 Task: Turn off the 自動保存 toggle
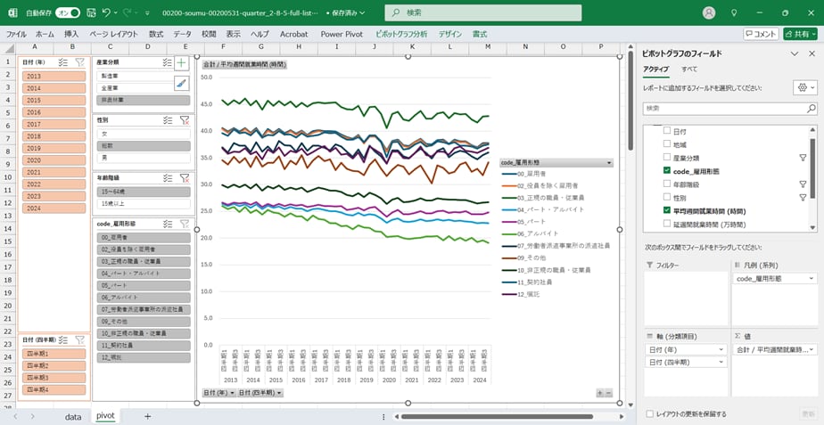pyautogui.click(x=67, y=12)
